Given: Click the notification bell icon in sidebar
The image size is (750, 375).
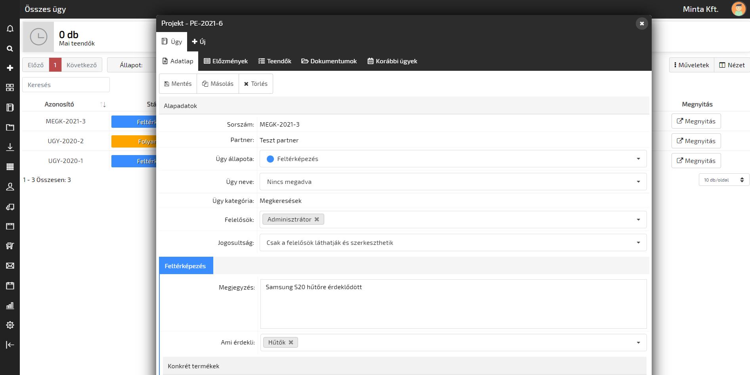Looking at the screenshot, I should 10,28.
